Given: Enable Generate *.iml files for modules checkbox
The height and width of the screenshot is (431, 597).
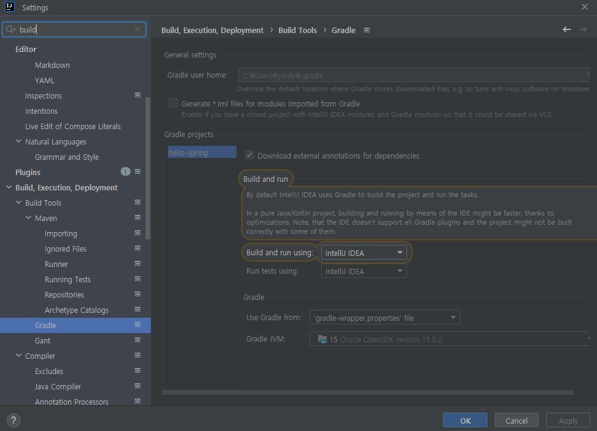Looking at the screenshot, I should 173,103.
